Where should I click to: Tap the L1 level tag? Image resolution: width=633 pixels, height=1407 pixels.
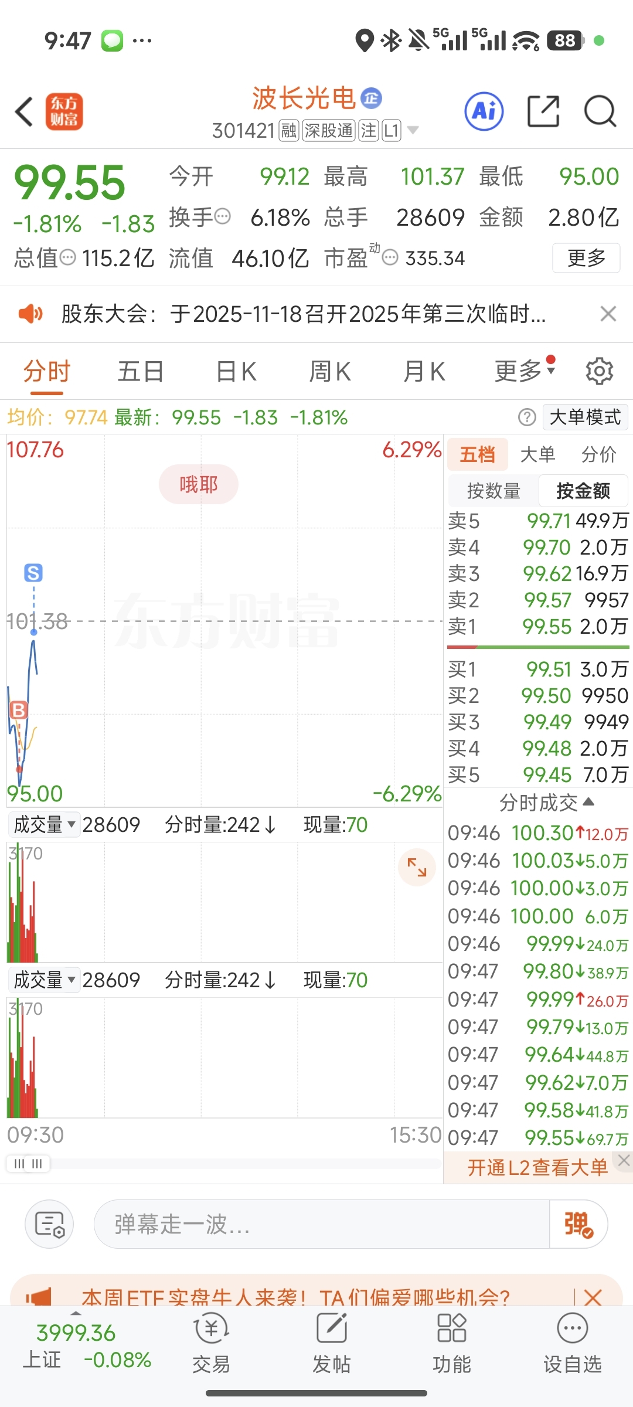click(x=392, y=130)
